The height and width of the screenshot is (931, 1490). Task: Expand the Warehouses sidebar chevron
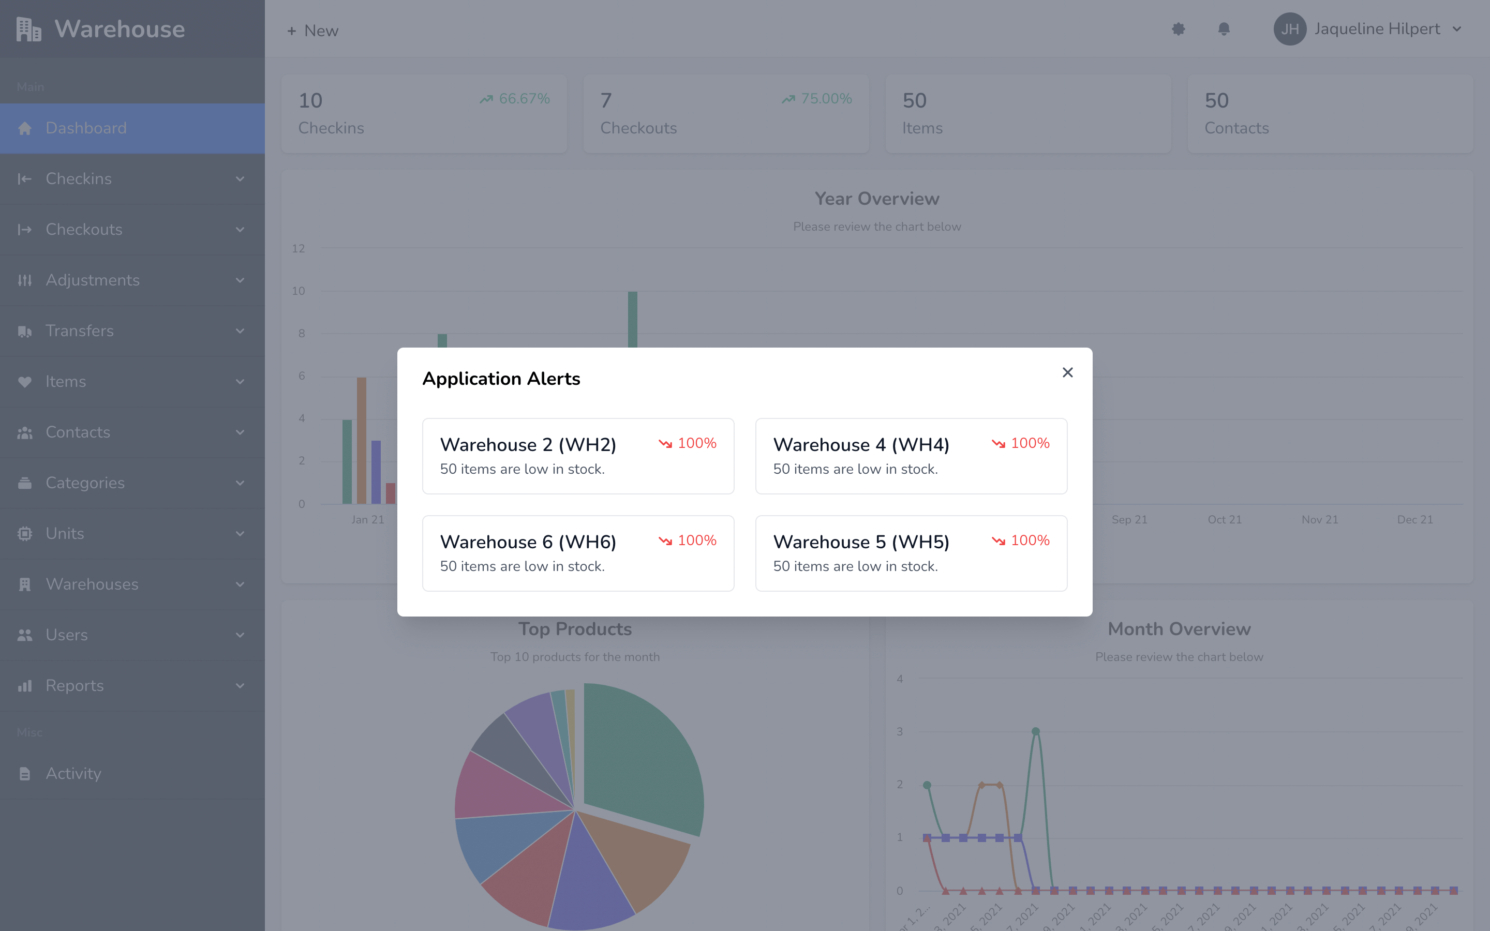tap(240, 584)
